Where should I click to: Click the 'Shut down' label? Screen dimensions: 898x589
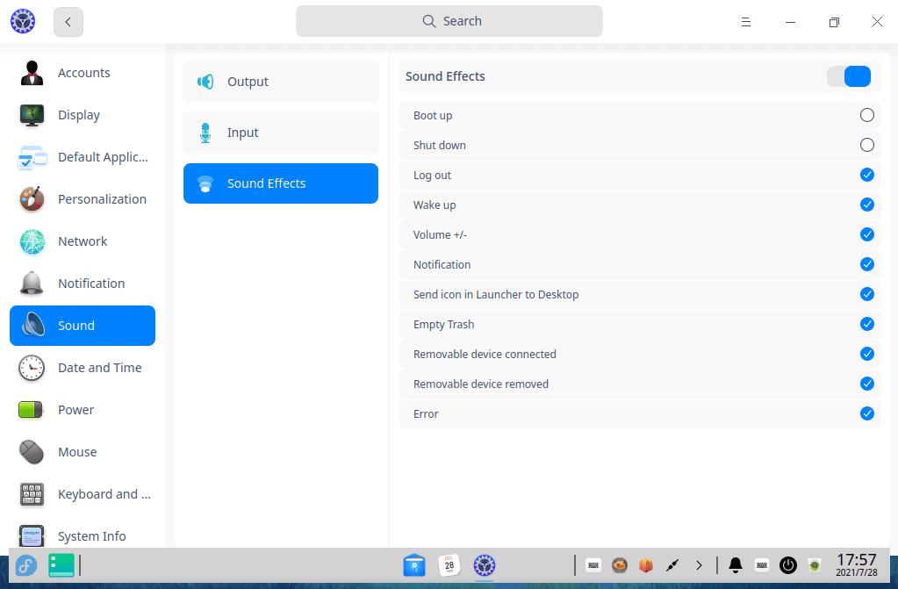[x=439, y=145]
